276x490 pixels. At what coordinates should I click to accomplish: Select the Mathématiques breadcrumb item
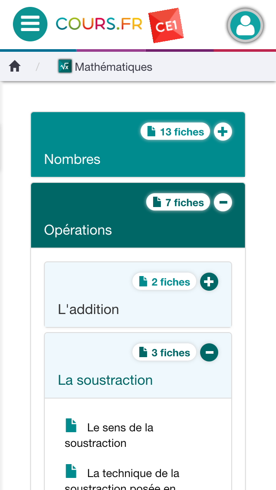tap(113, 67)
